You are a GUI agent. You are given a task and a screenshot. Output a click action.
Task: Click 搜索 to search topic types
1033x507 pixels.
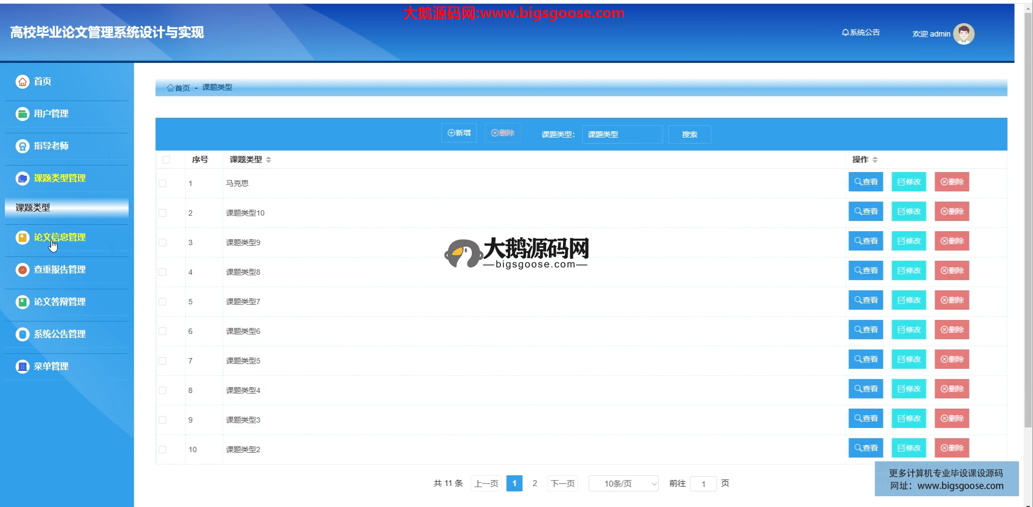(689, 134)
